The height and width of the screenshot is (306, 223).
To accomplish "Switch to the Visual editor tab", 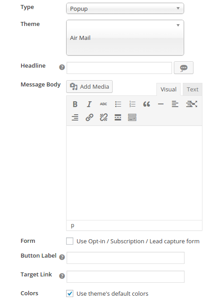I will click(x=168, y=89).
